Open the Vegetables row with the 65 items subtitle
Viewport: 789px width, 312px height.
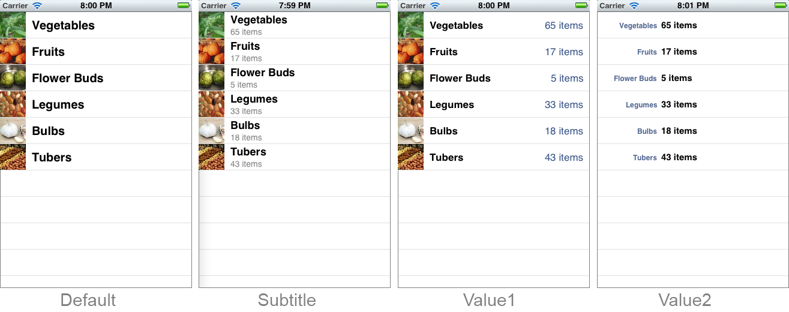click(x=295, y=25)
